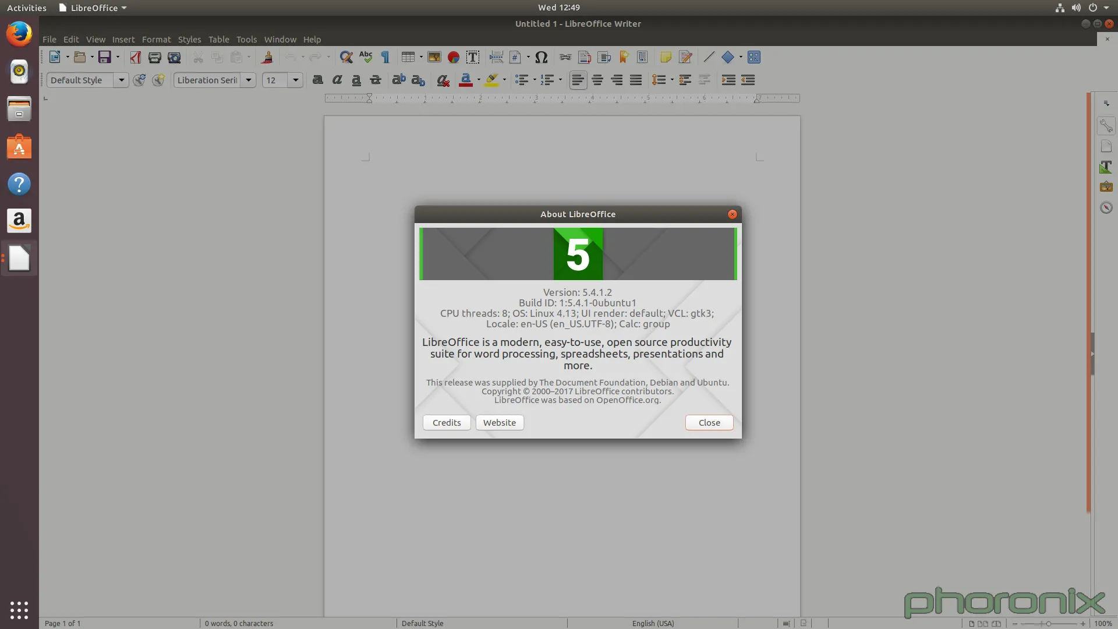Screen dimensions: 1118x629
Task: Set Align Left paragraph
Action: click(578, 80)
